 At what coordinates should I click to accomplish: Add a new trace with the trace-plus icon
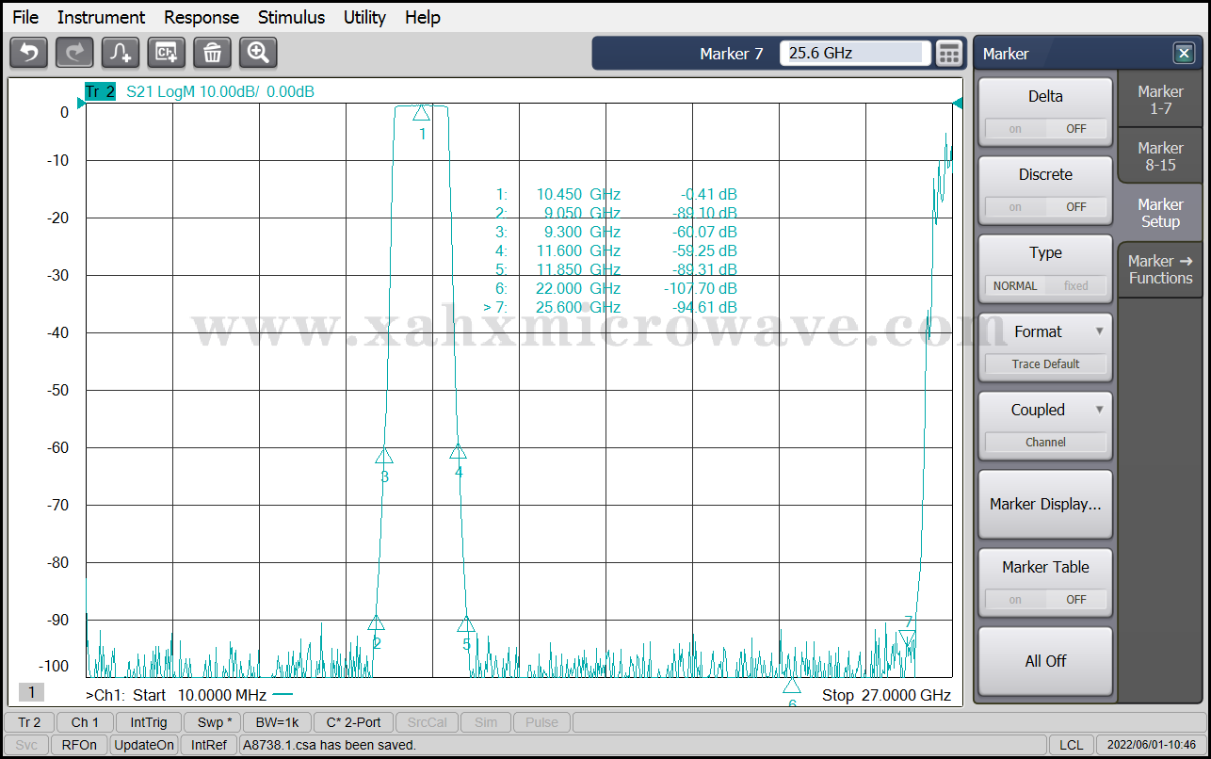[x=121, y=53]
